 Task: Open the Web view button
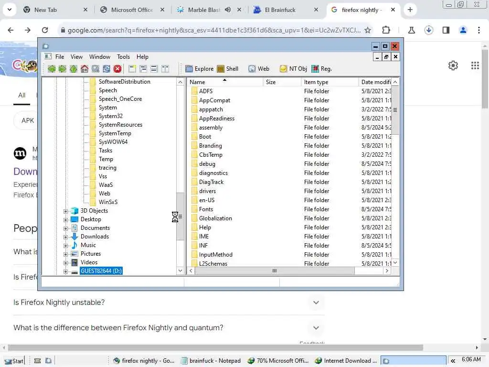pyautogui.click(x=259, y=69)
